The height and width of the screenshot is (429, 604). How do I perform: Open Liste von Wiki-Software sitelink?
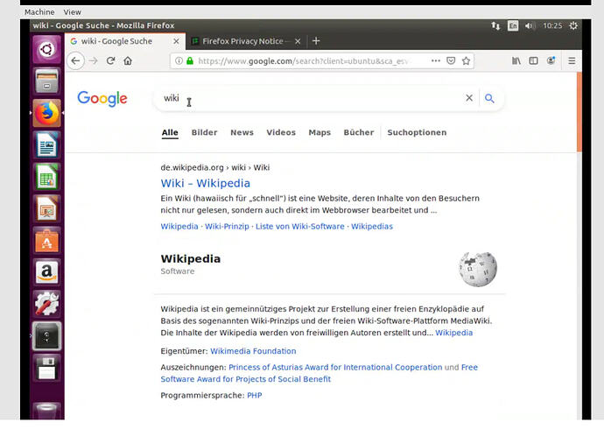click(300, 227)
